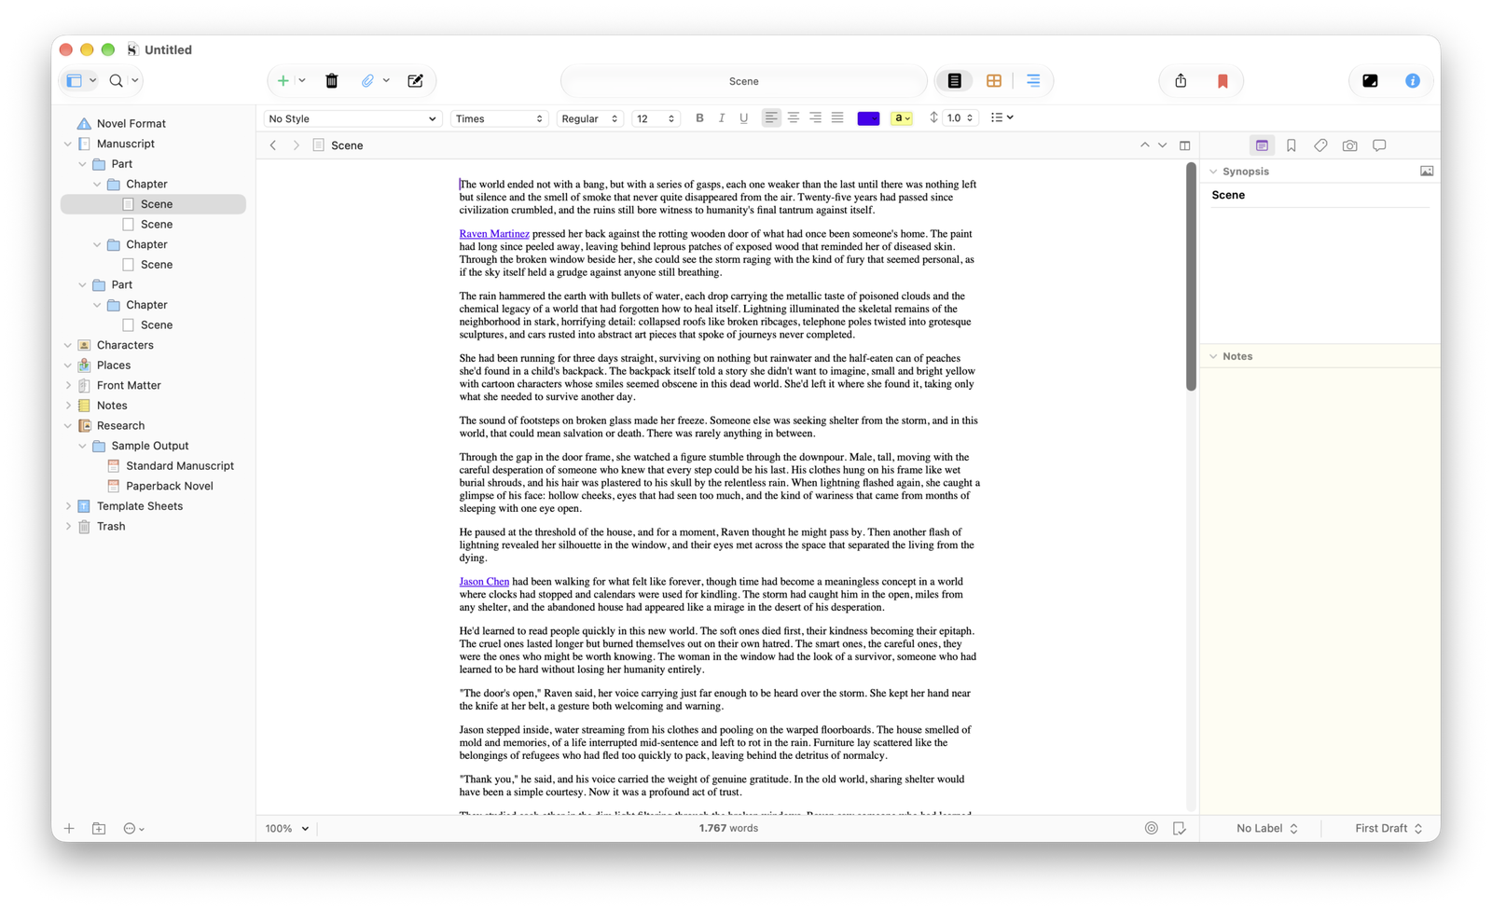
Task: Click the yellow highlight color button
Action: coord(902,118)
